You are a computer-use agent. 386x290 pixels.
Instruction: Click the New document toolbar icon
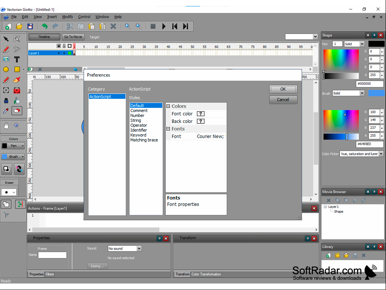[8, 26]
